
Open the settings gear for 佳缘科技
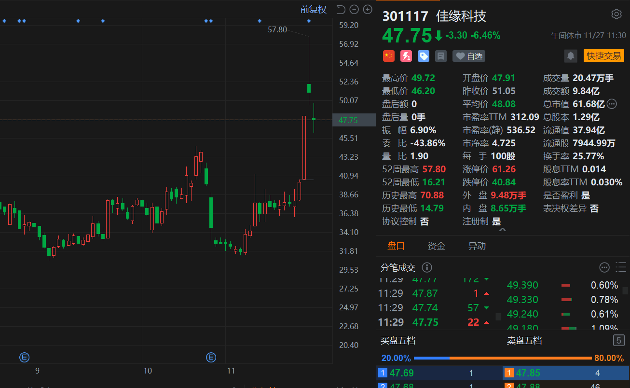click(x=616, y=14)
